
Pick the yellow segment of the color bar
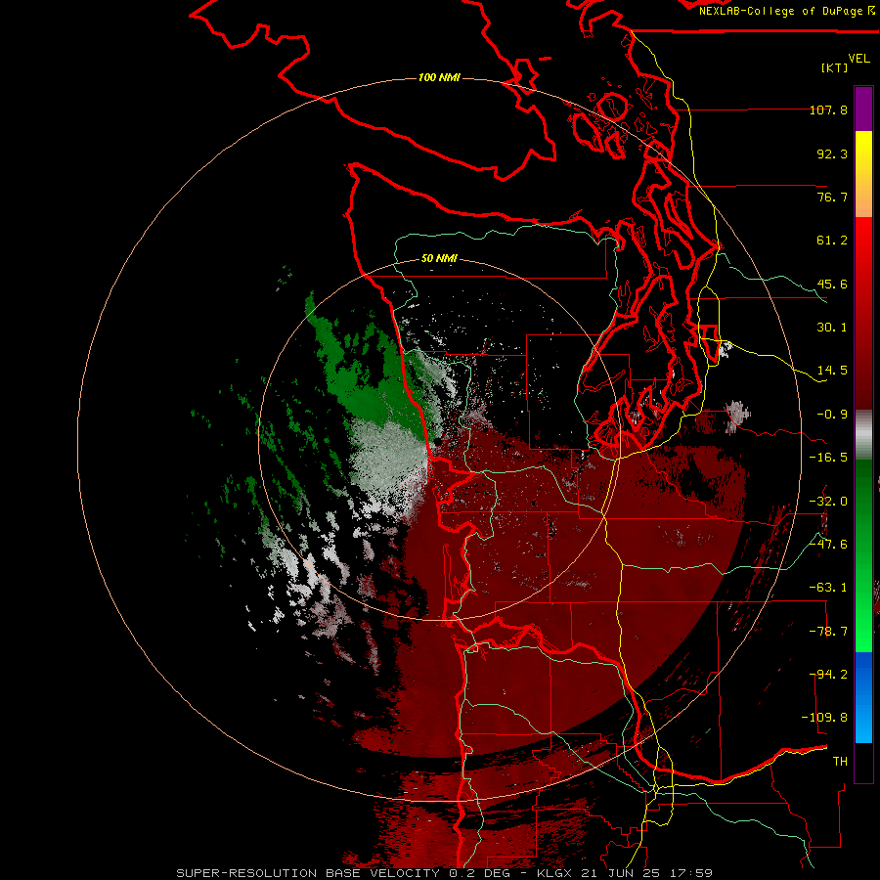click(863, 173)
